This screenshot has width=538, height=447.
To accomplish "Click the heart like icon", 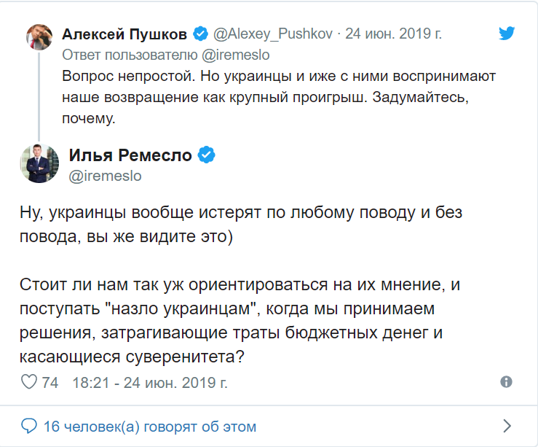I will pyautogui.click(x=29, y=382).
